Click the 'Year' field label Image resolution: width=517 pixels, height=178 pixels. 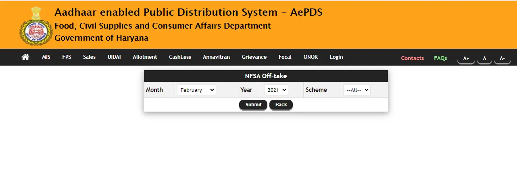(246, 90)
